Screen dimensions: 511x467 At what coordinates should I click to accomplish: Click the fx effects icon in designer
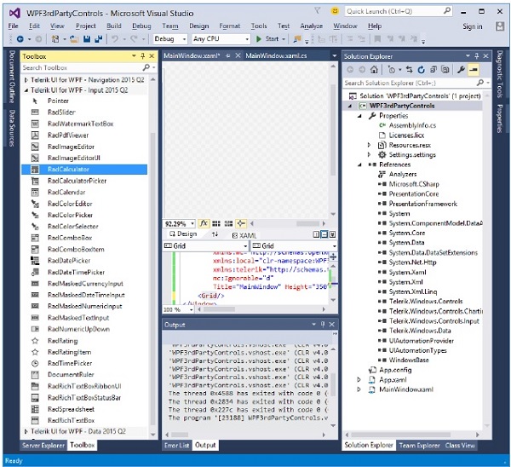[x=204, y=223]
